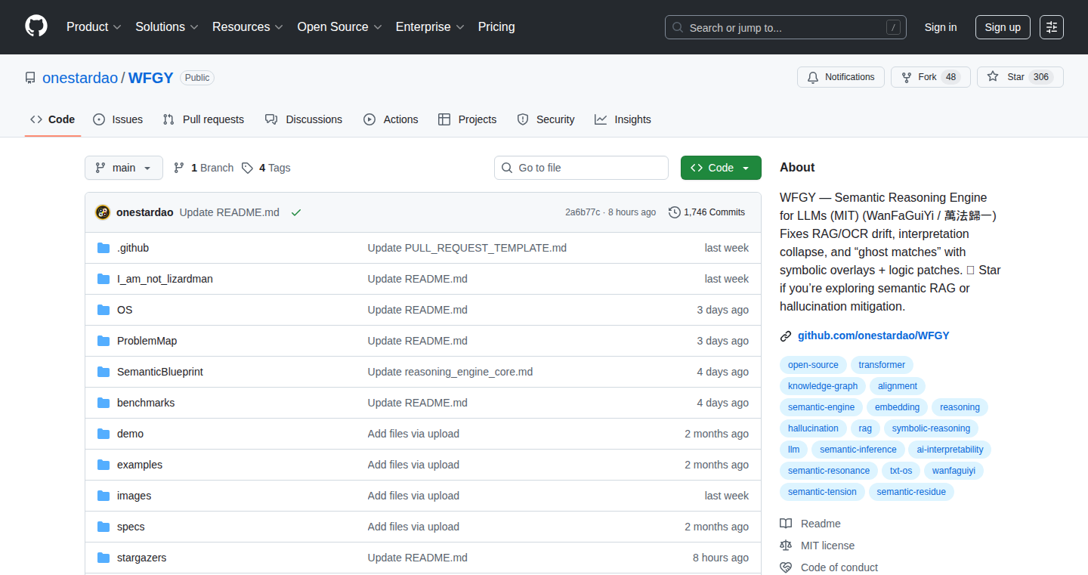The image size is (1088, 575).
Task: Select the semantic-residue topic tag
Action: click(x=912, y=492)
